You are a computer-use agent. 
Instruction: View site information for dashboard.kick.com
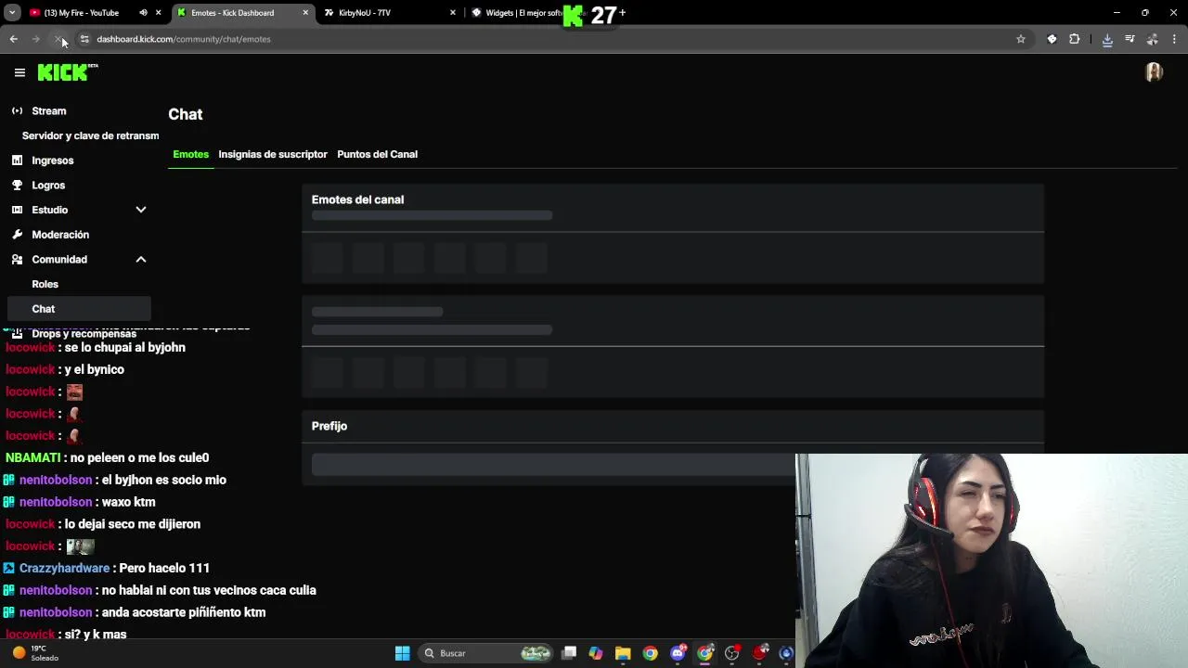[x=84, y=39]
